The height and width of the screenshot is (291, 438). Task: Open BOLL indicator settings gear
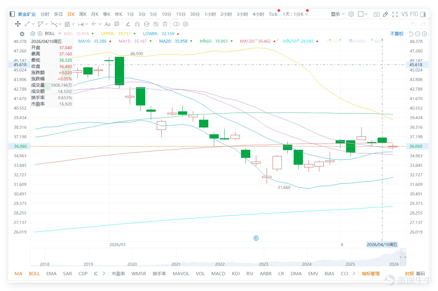pyautogui.click(x=33, y=34)
